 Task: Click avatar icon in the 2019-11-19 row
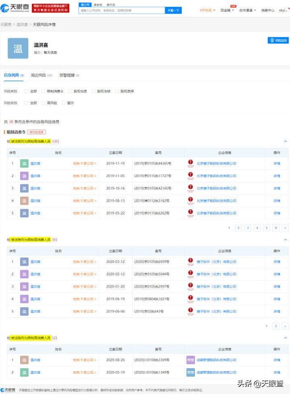pos(24,163)
